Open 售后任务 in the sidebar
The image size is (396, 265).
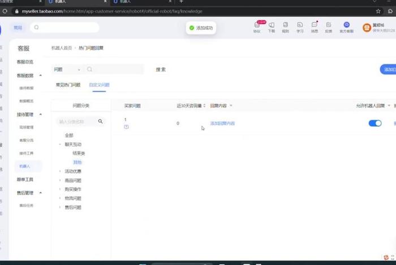click(26, 206)
